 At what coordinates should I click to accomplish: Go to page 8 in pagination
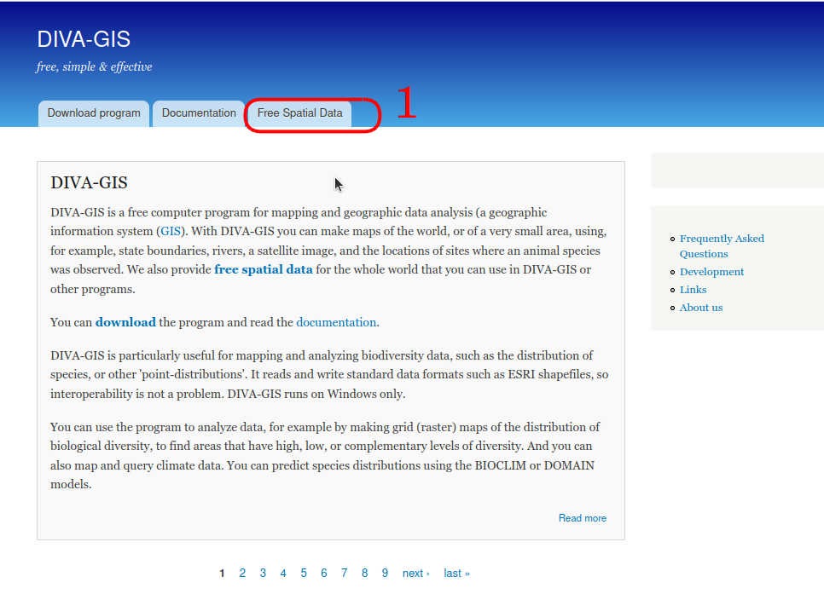pos(365,573)
